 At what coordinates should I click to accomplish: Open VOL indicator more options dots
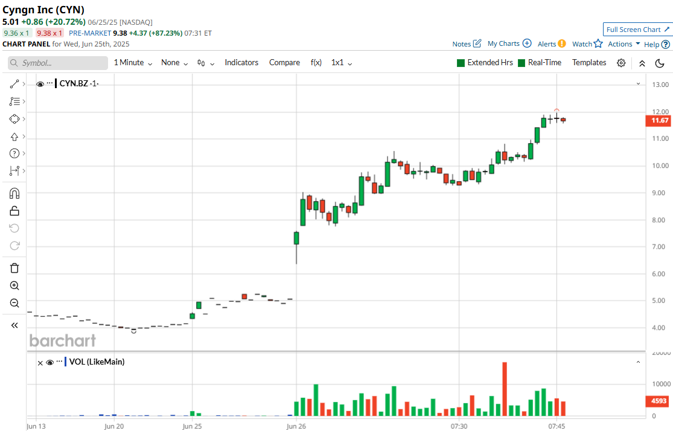(x=60, y=362)
